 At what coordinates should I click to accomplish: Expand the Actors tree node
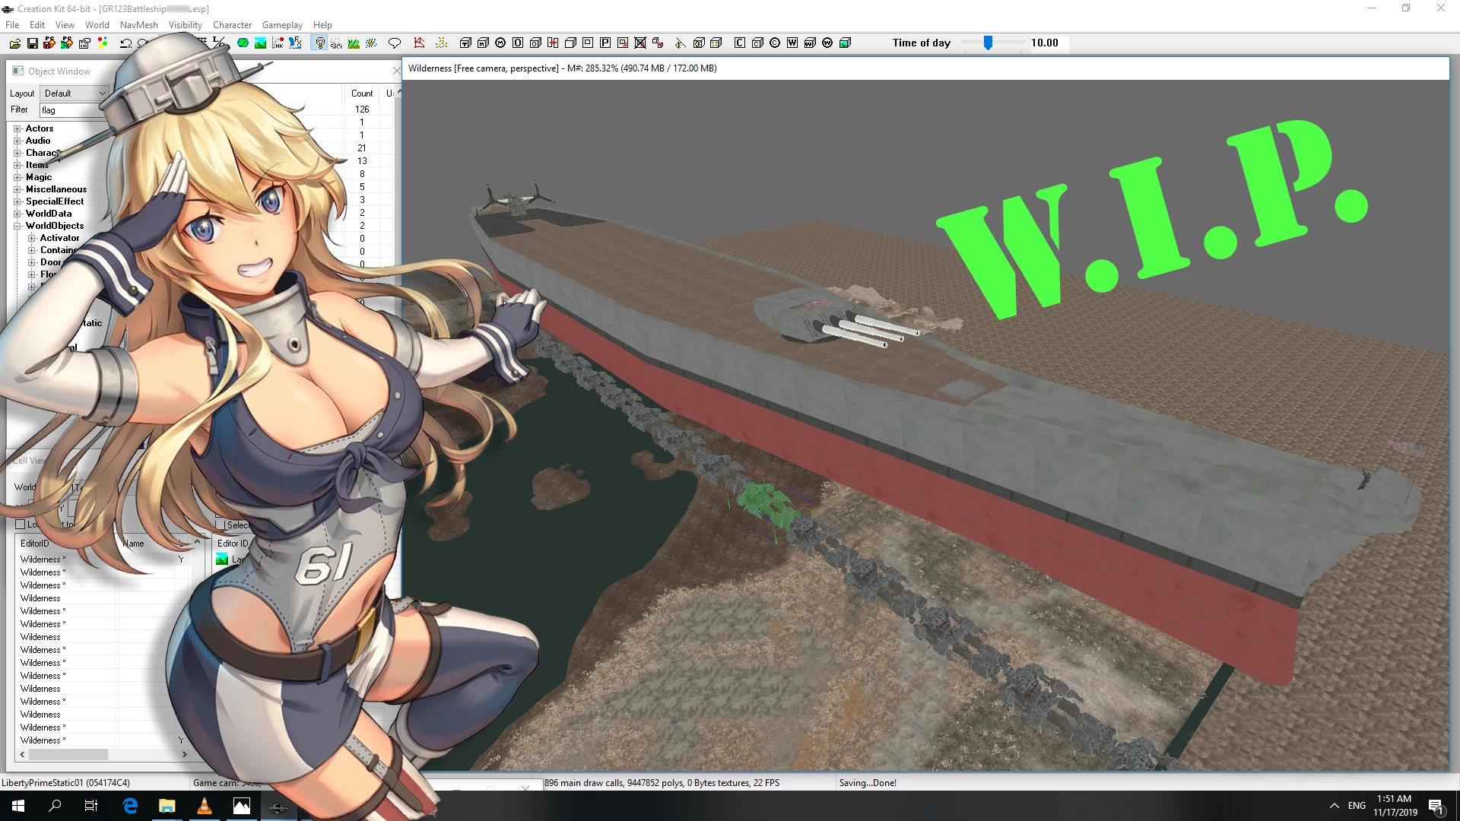point(17,129)
